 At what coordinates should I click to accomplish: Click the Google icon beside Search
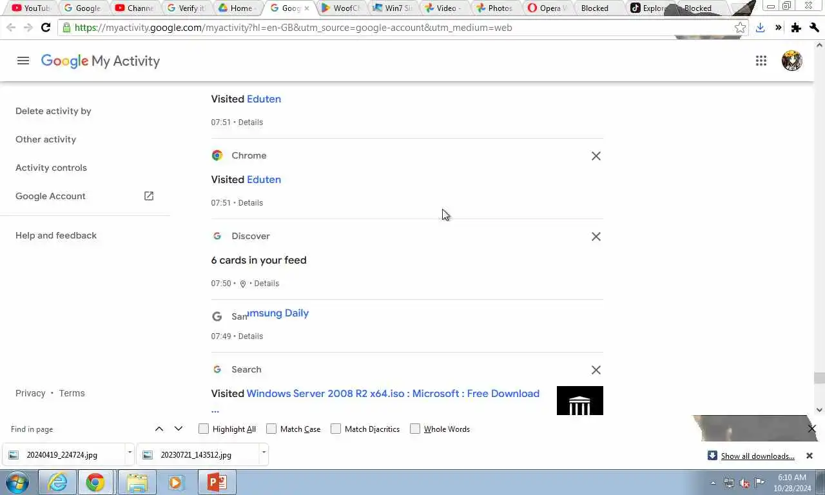[217, 369]
